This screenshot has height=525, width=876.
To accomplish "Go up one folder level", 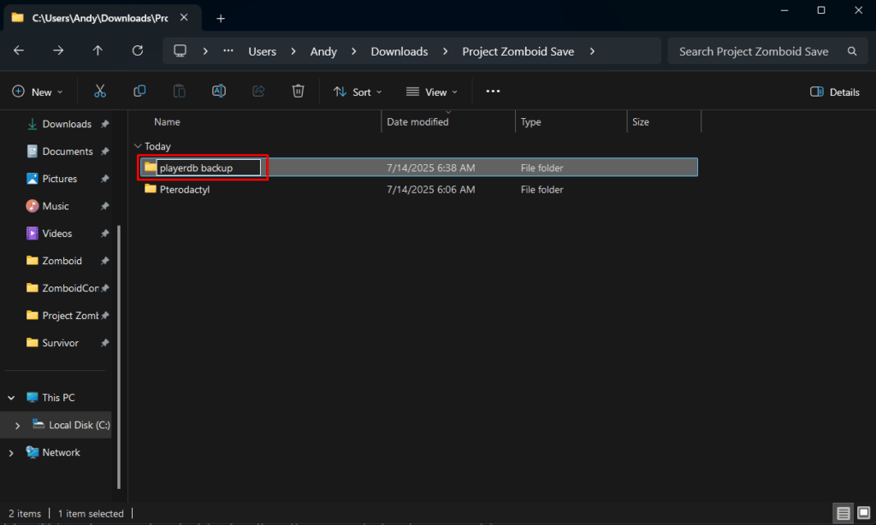I will coord(98,50).
